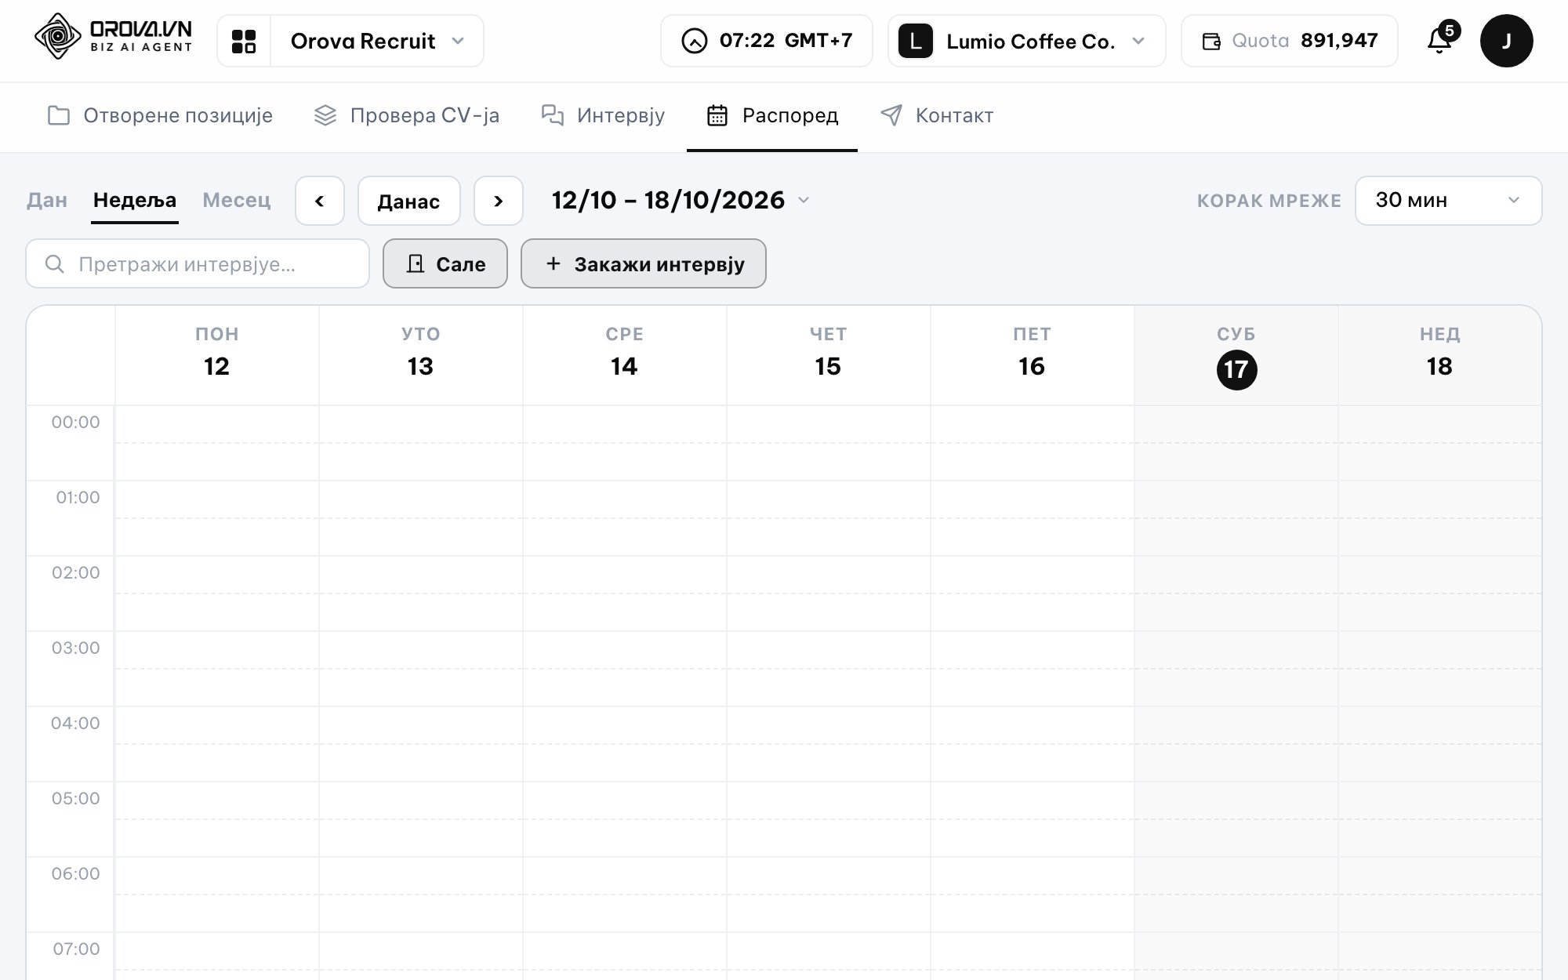Click the clock timezone icon
Viewport: 1568px width, 980px height.
tap(694, 41)
